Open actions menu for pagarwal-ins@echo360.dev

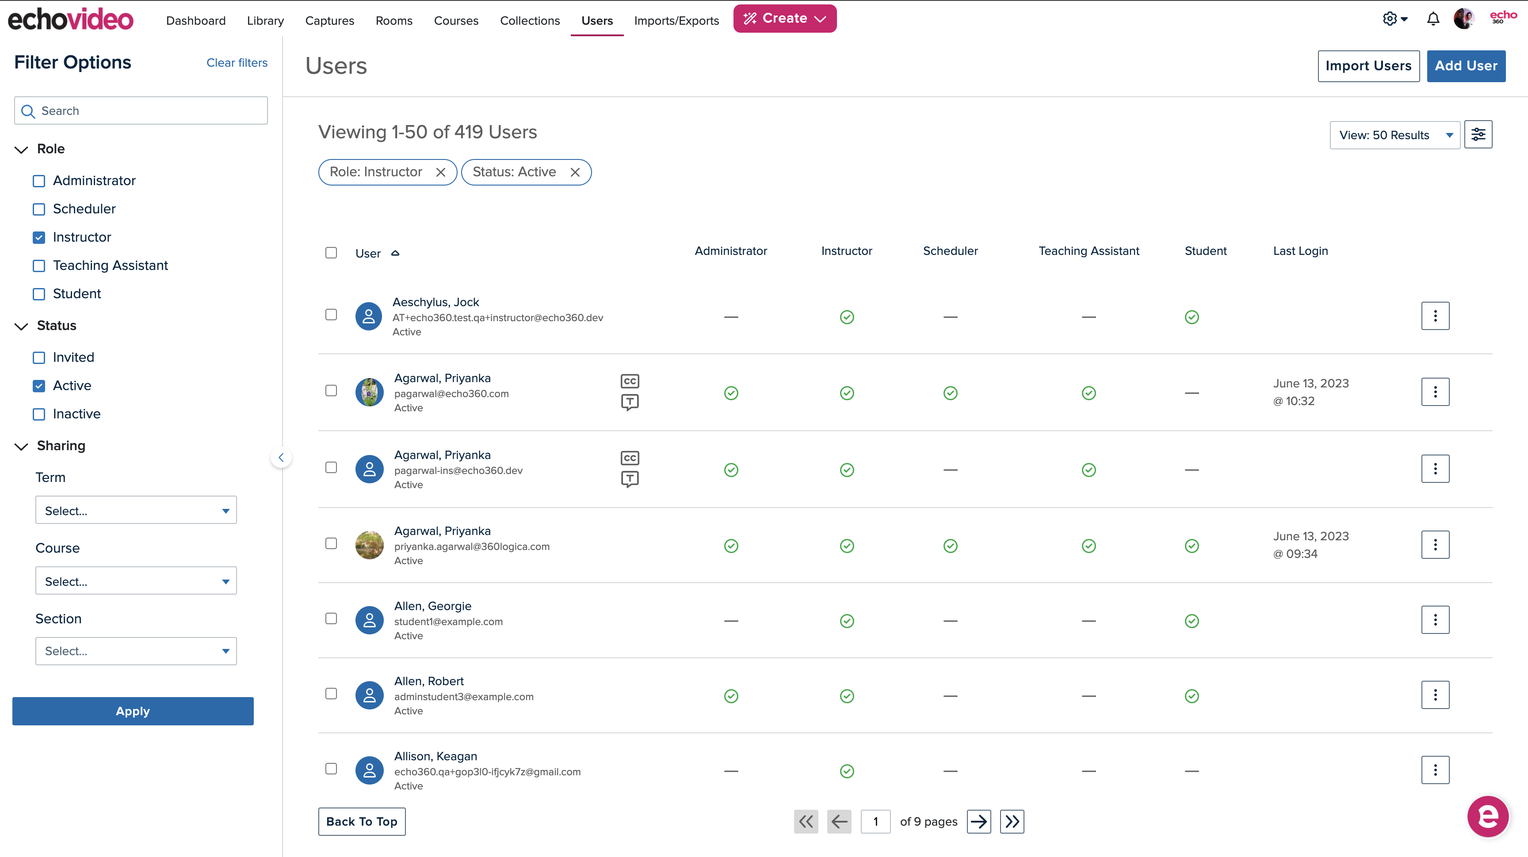point(1435,469)
